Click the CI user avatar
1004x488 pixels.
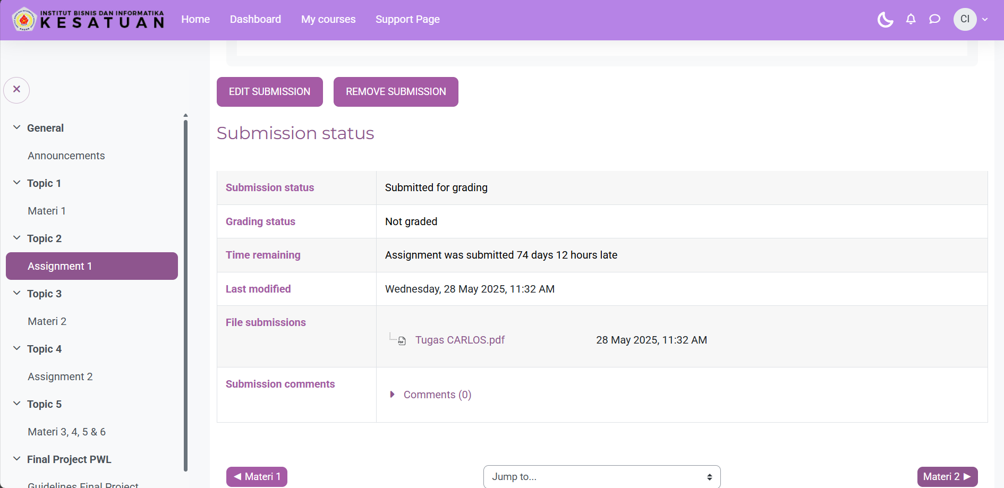click(965, 20)
